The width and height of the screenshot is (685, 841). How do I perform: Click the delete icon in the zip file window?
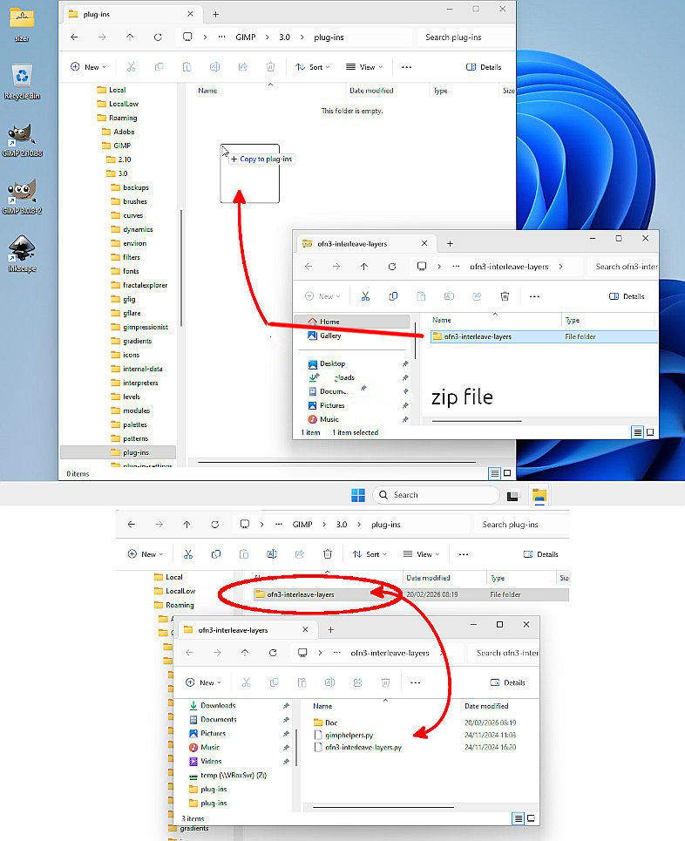tap(505, 296)
